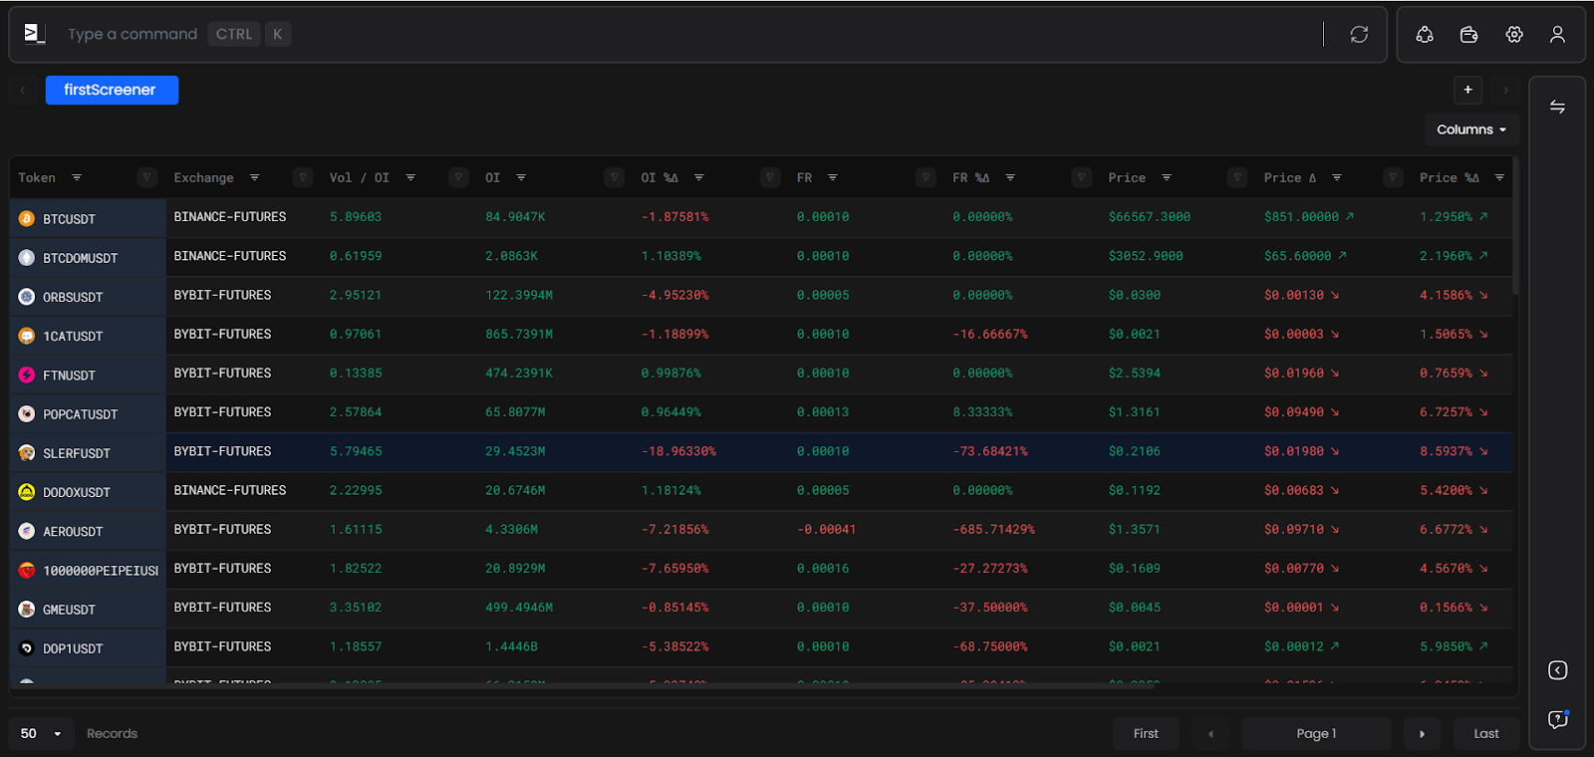
Task: Go to the Last page
Action: (1486, 733)
